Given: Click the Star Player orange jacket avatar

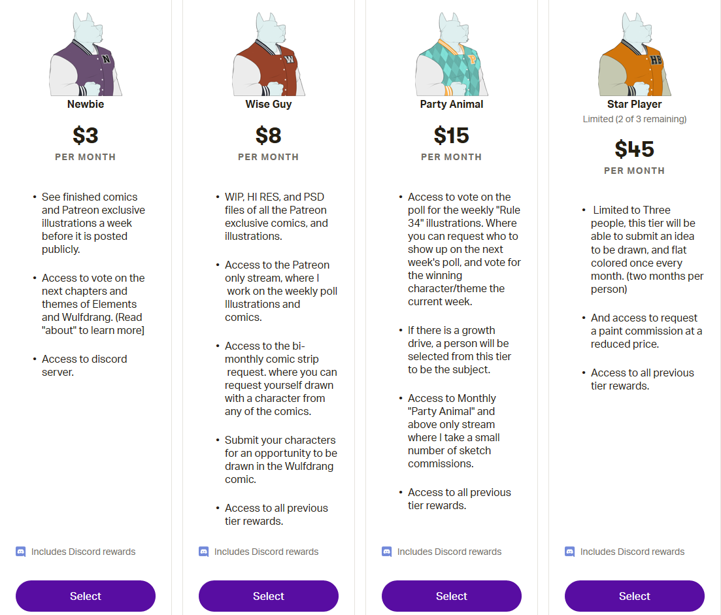Looking at the screenshot, I should click(x=635, y=56).
